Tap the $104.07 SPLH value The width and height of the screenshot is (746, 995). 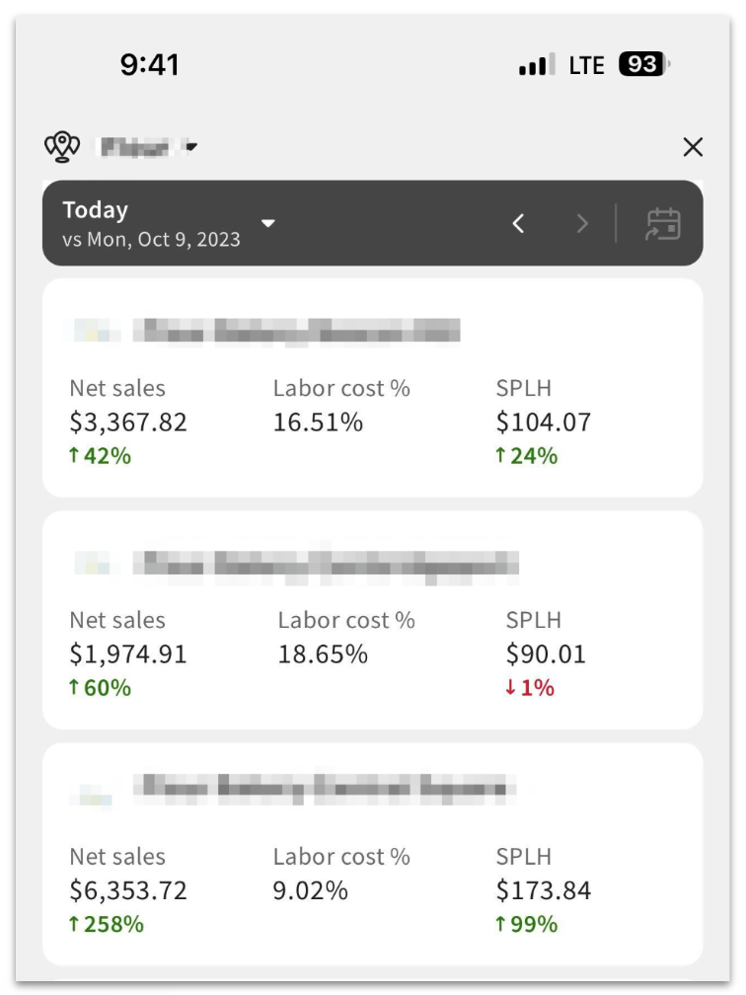544,422
